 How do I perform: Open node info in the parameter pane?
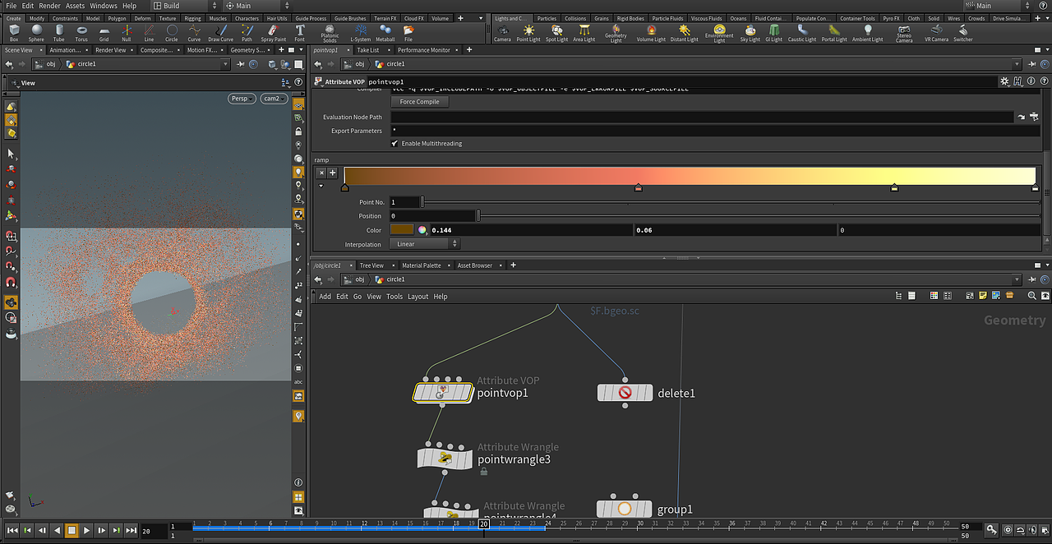[1030, 81]
